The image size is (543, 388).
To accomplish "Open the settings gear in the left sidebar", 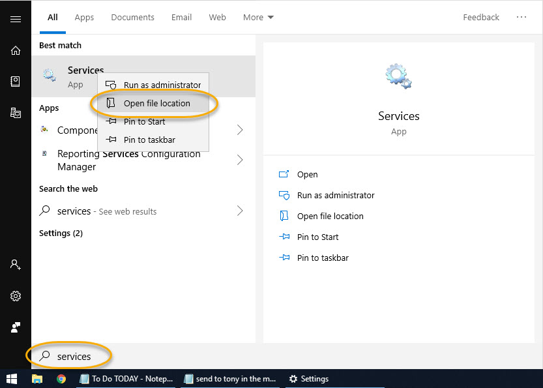I will 16,296.
